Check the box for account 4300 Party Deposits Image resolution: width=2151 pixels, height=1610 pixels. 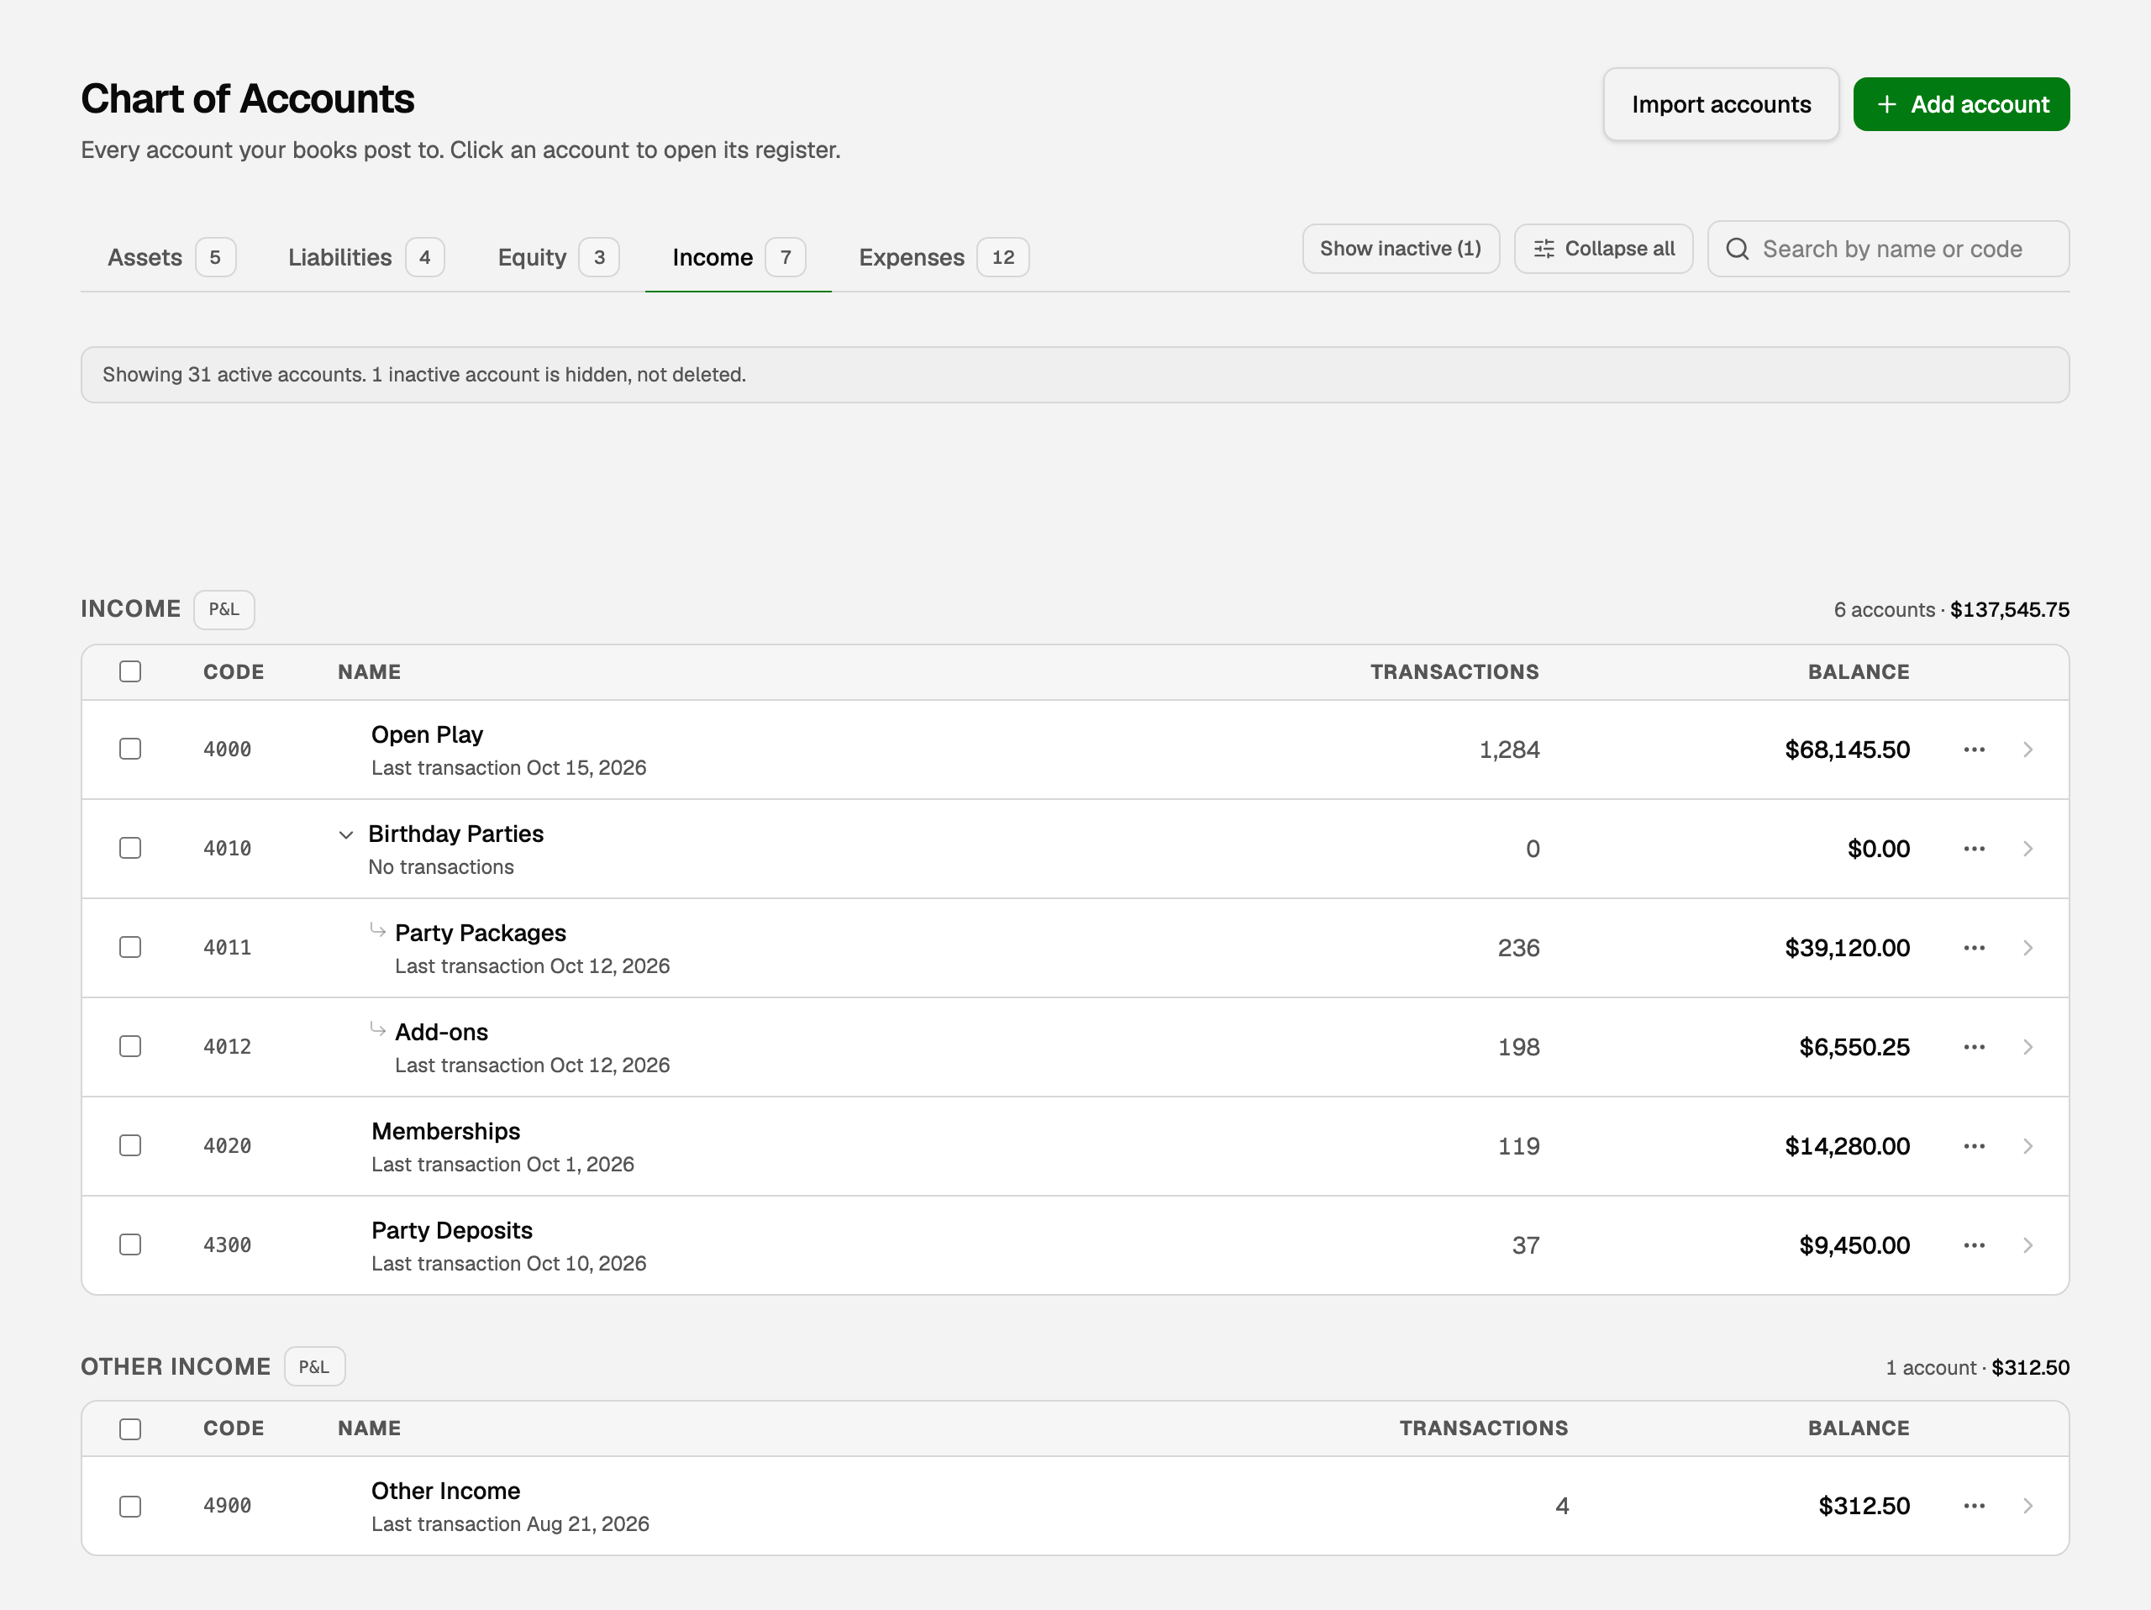tap(130, 1244)
